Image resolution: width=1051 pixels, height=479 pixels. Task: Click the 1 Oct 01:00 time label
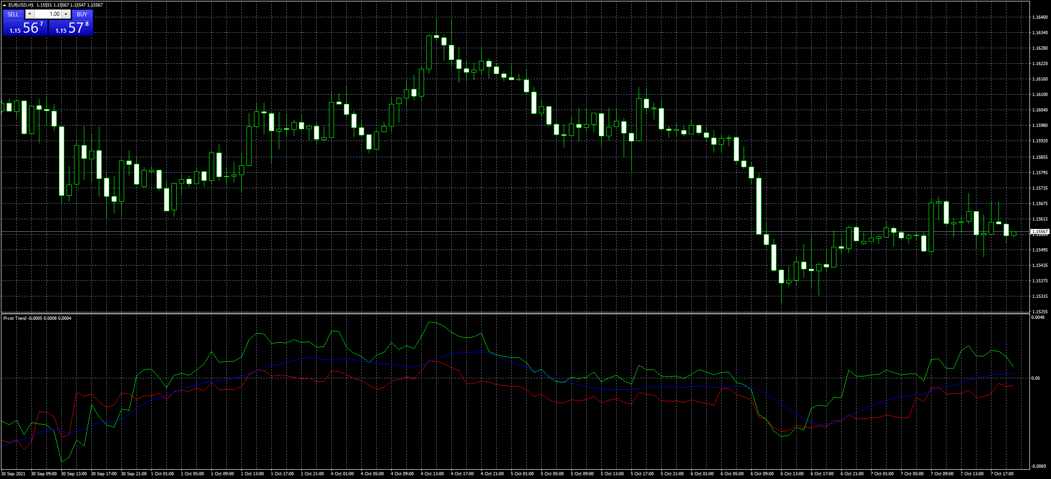(x=162, y=474)
